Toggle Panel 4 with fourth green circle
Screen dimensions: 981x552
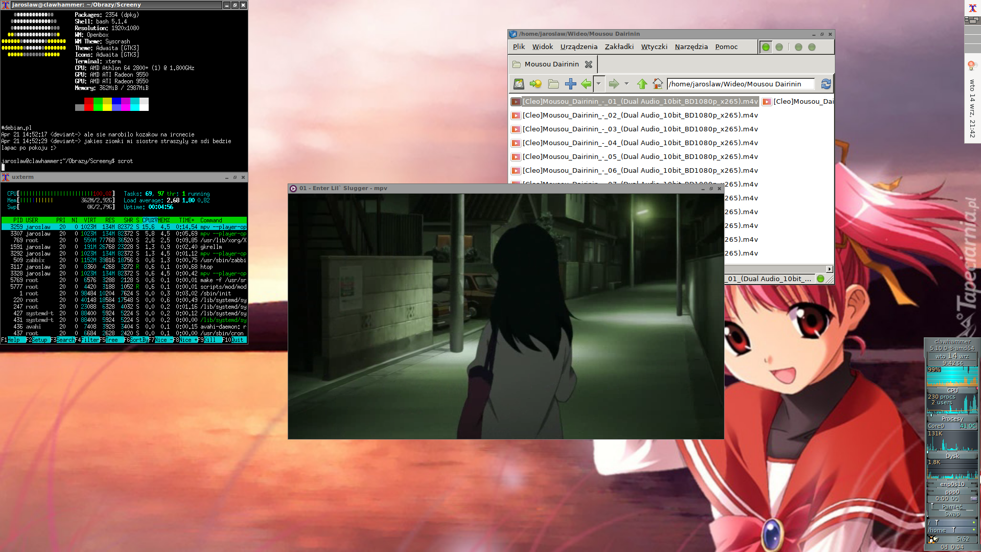pyautogui.click(x=812, y=47)
